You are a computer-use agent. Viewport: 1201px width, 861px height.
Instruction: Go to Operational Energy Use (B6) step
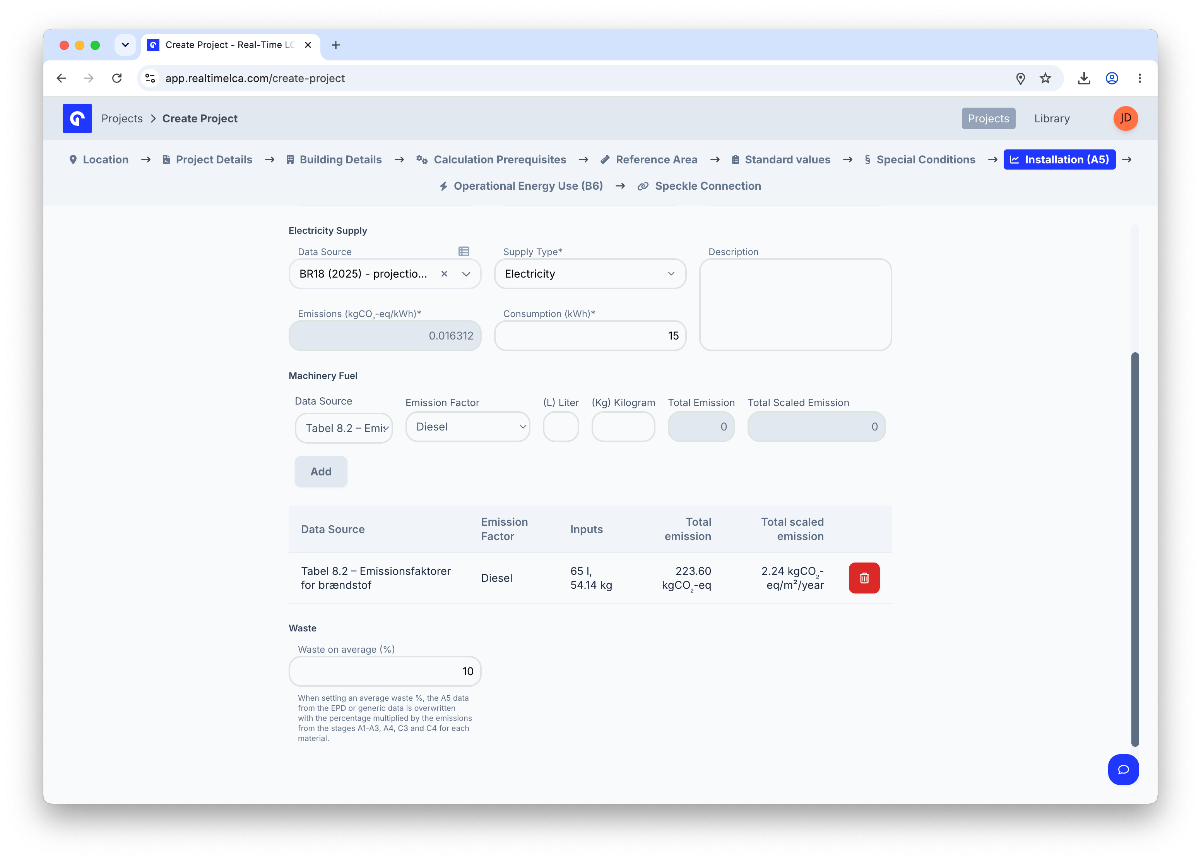coord(521,186)
